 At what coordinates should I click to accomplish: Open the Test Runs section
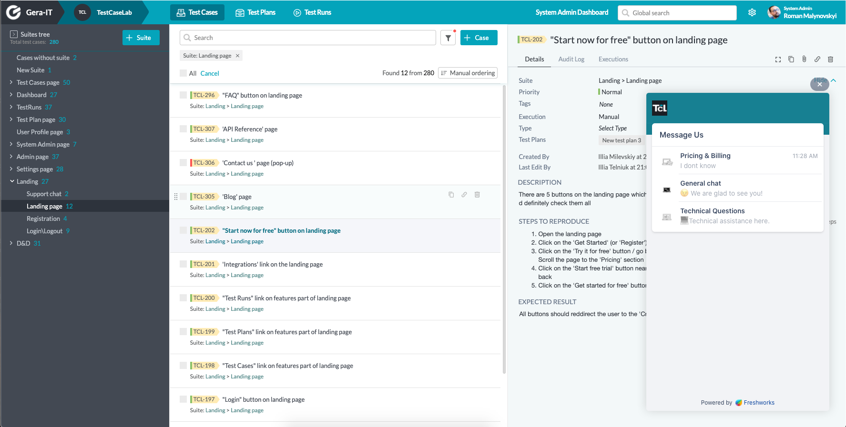[312, 13]
